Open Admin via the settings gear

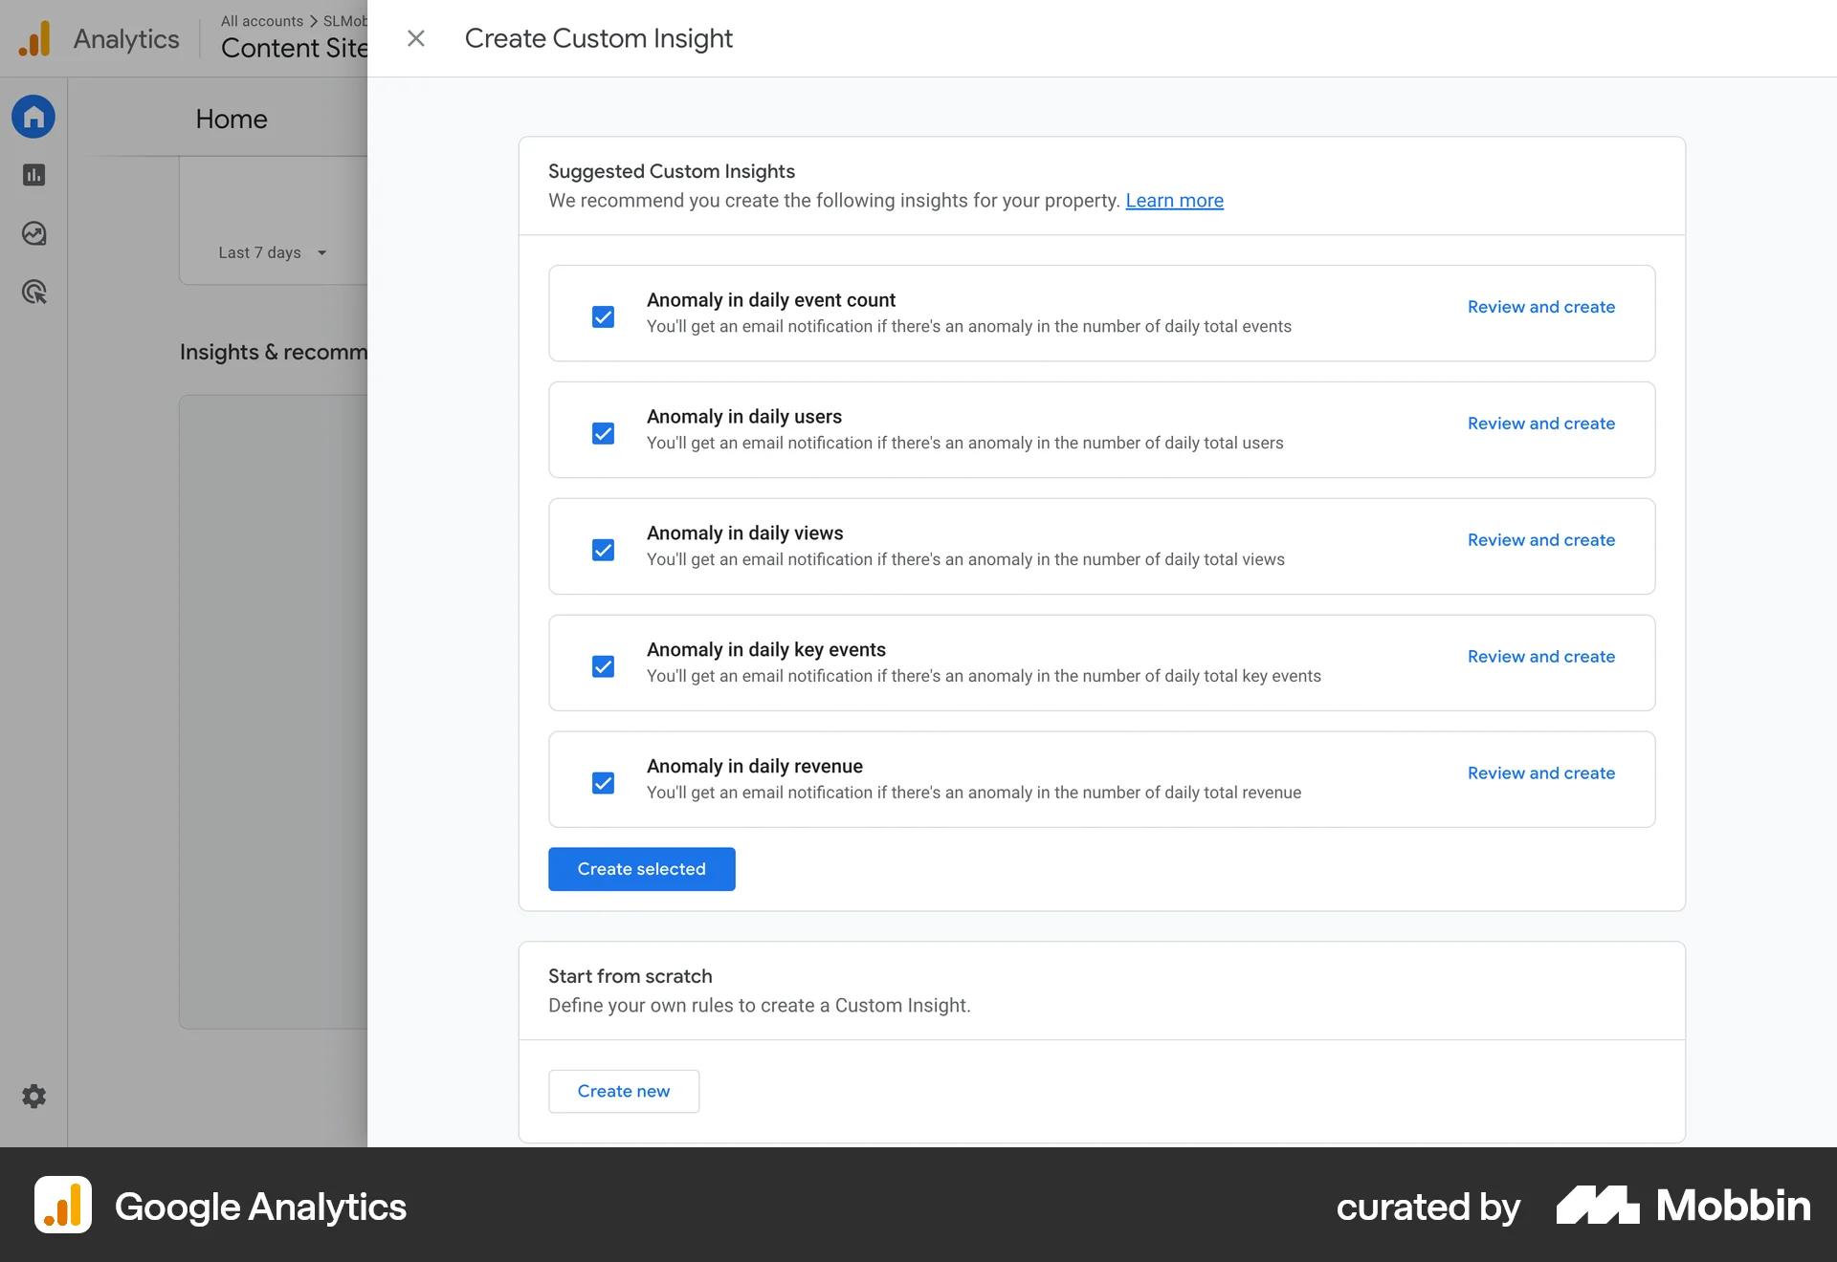(x=33, y=1096)
